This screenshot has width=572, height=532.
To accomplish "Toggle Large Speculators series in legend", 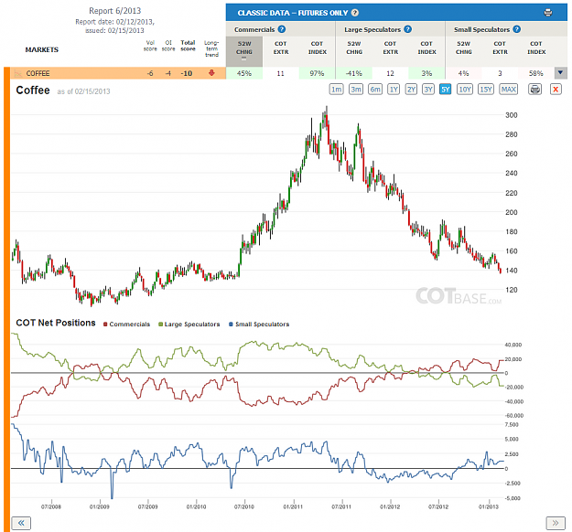I will coord(189,324).
